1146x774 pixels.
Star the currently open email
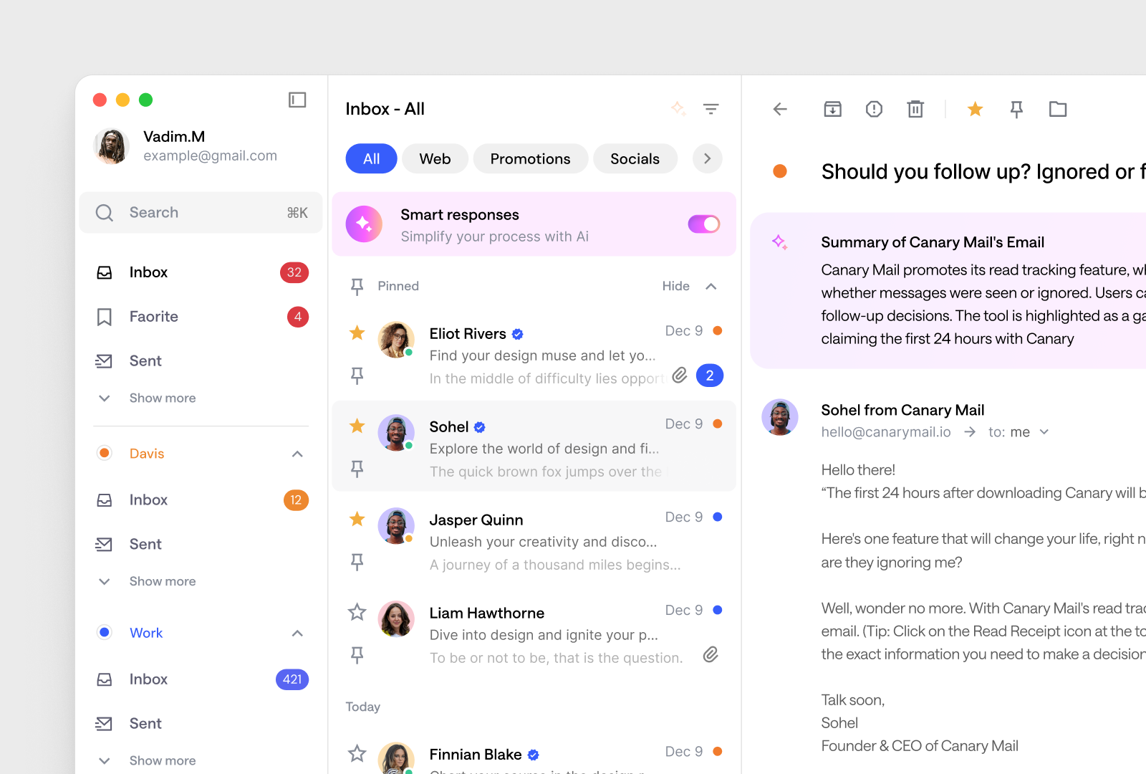pos(974,109)
